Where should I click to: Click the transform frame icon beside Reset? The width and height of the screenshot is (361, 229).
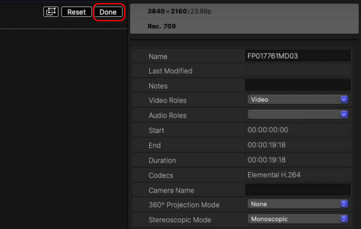[x=51, y=12]
